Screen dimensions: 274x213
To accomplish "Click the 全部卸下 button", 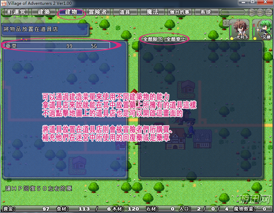I will tap(153, 39).
